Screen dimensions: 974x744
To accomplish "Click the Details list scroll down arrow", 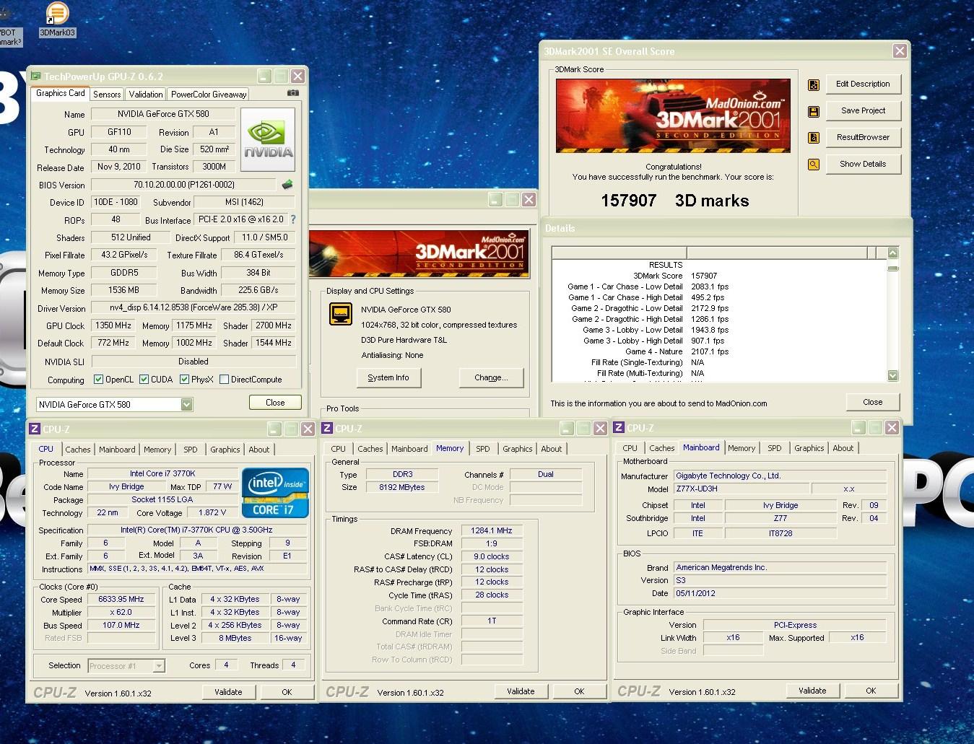I will [x=893, y=375].
